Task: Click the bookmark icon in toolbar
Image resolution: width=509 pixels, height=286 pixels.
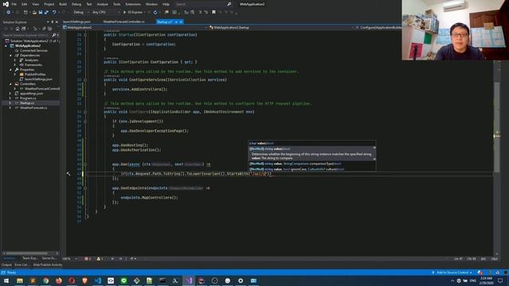Action: coord(214,13)
